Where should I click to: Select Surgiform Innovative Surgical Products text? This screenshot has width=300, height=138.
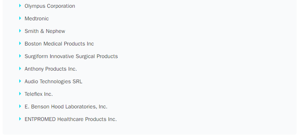[71, 56]
